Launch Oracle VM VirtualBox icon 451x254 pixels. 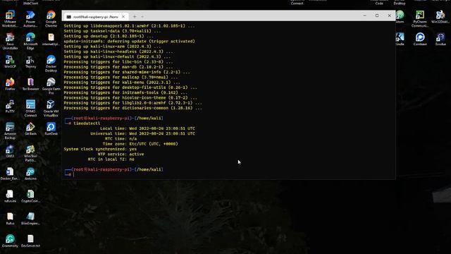point(51,109)
